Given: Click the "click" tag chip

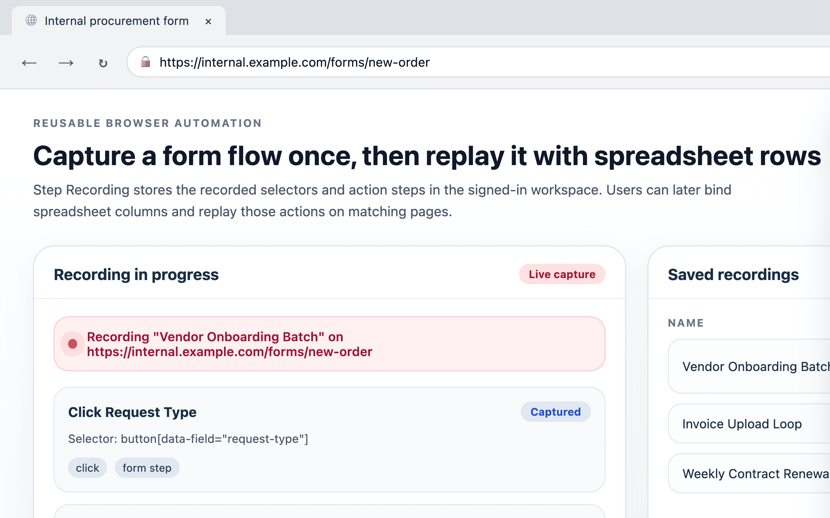Looking at the screenshot, I should [88, 467].
